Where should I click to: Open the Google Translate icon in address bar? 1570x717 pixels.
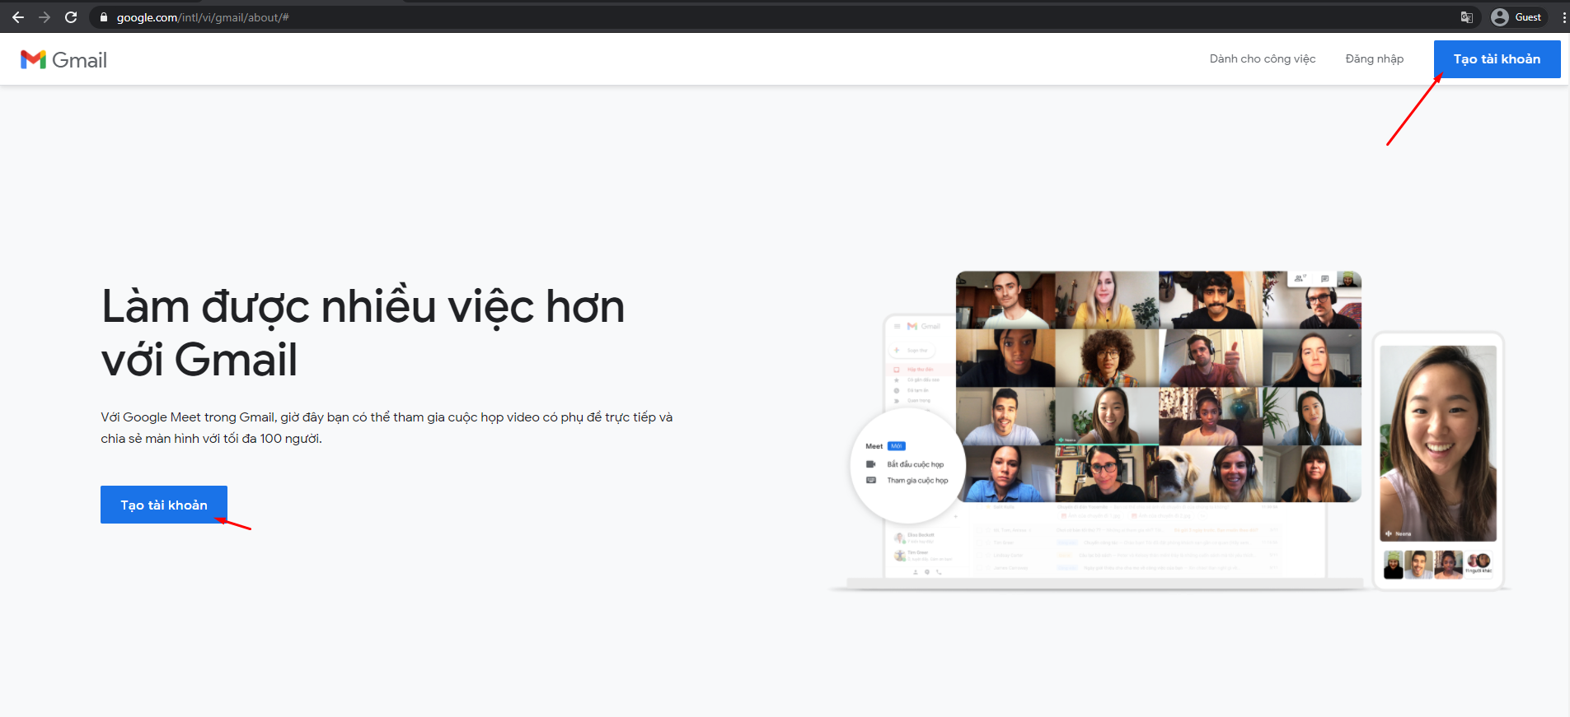coord(1466,17)
